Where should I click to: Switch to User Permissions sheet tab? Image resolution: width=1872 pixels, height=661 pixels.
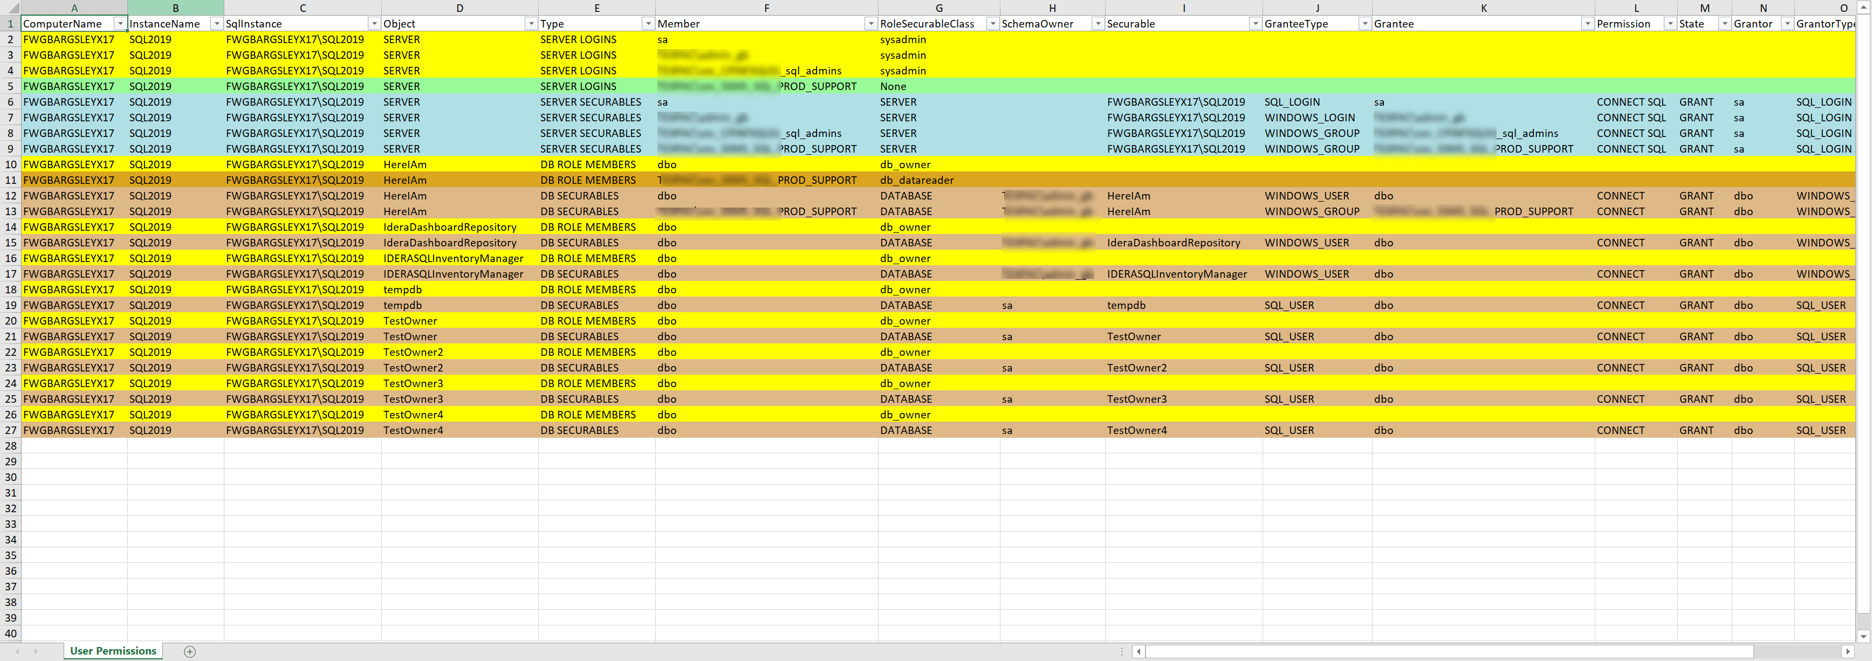click(113, 651)
